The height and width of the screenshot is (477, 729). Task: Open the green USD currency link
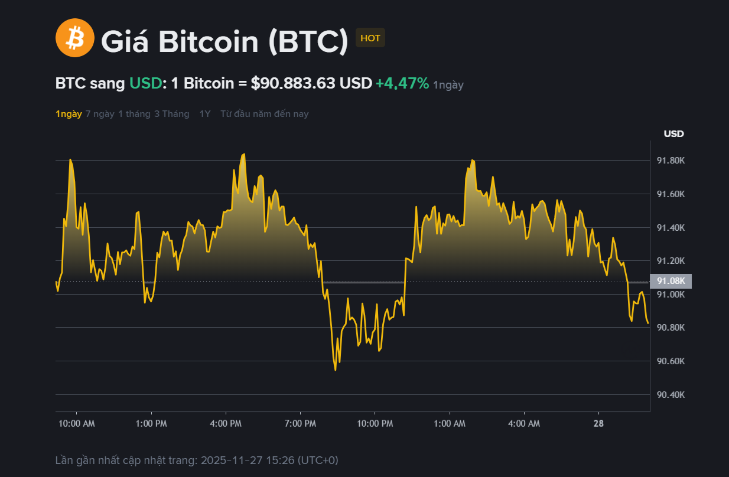coord(145,84)
